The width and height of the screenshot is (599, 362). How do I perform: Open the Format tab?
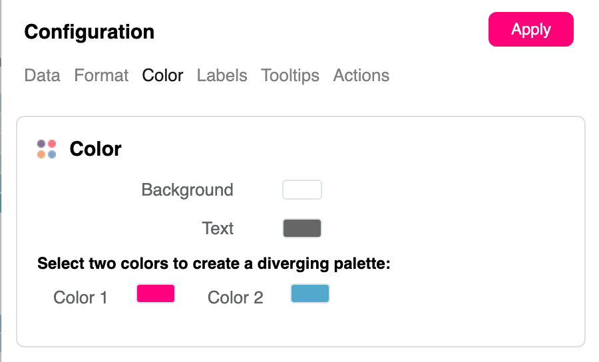(101, 76)
